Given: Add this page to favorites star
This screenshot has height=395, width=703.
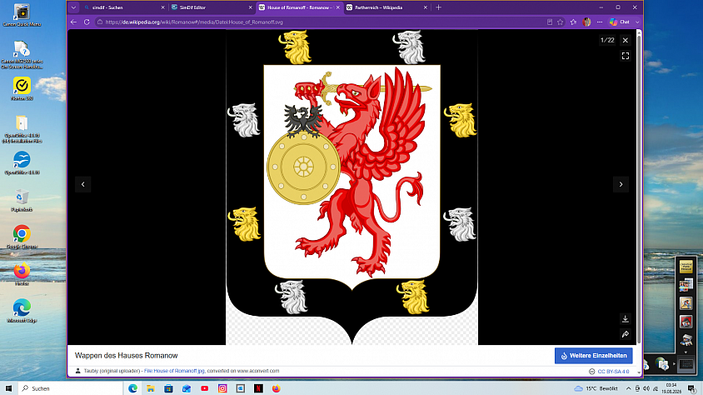Looking at the screenshot, I should [x=560, y=22].
